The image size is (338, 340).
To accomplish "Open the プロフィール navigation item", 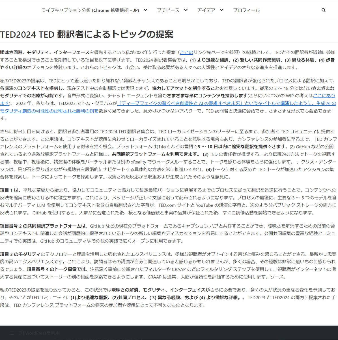I will coord(246,10).
